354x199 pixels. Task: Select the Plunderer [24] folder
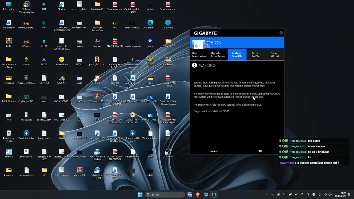click(168, 61)
